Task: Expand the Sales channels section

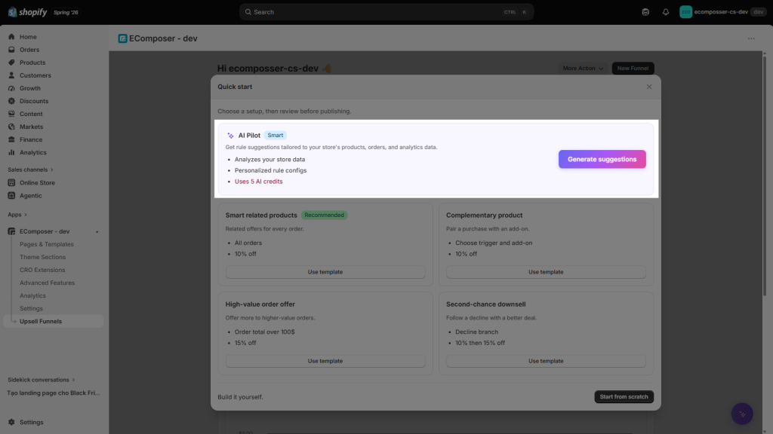Action: [x=30, y=170]
